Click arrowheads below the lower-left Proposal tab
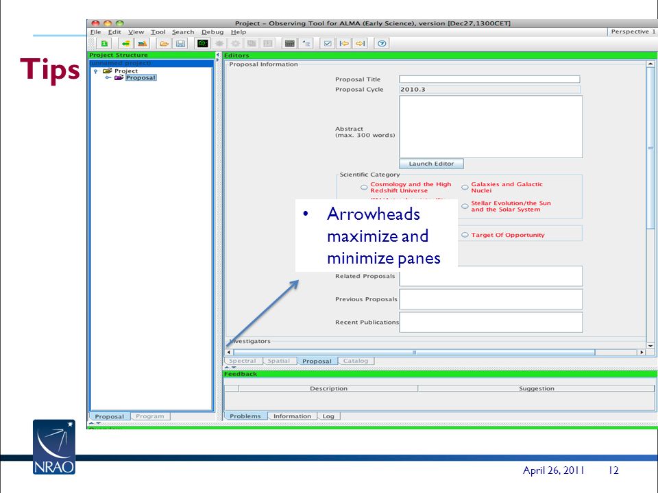 95,423
